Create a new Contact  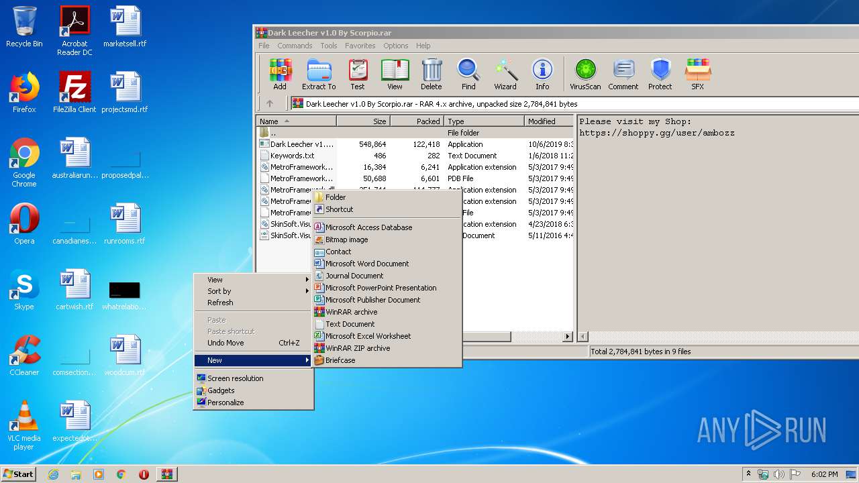click(387, 252)
